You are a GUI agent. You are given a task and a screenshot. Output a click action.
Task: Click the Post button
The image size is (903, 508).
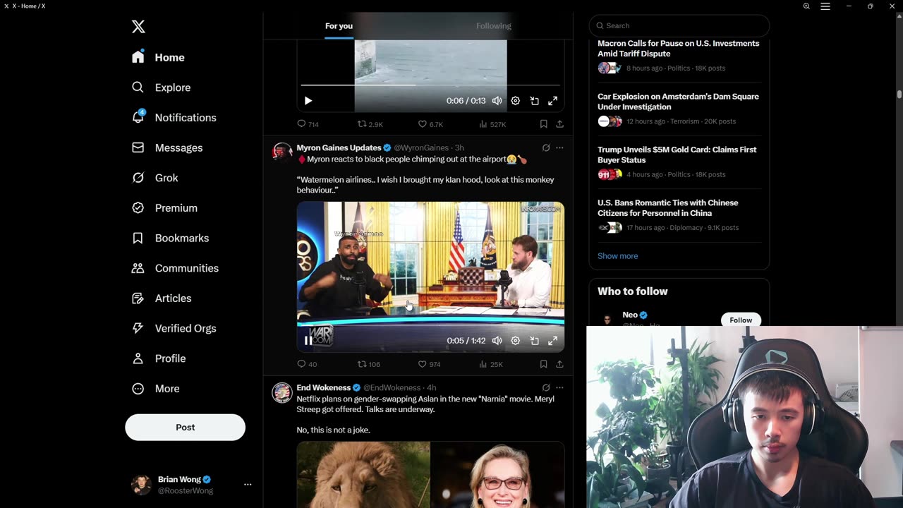(x=185, y=428)
